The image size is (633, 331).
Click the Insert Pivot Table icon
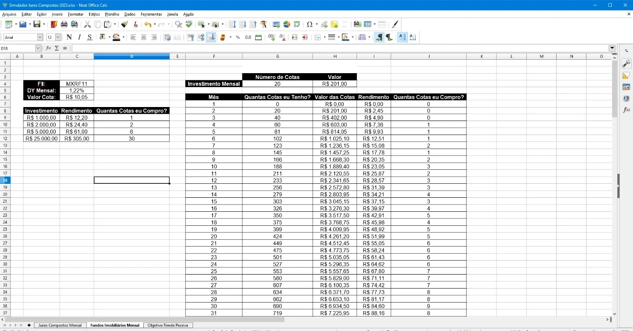click(x=297, y=24)
